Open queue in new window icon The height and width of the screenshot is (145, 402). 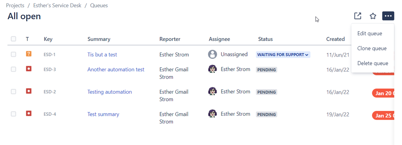pyautogui.click(x=358, y=16)
